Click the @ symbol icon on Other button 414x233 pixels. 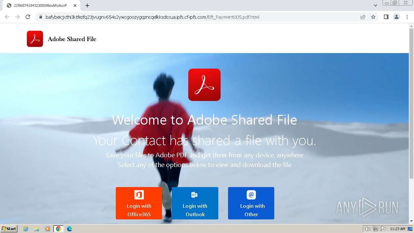(251, 195)
